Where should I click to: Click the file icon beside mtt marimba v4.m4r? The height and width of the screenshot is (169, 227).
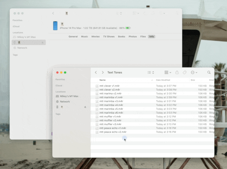pyautogui.click(x=97, y=105)
